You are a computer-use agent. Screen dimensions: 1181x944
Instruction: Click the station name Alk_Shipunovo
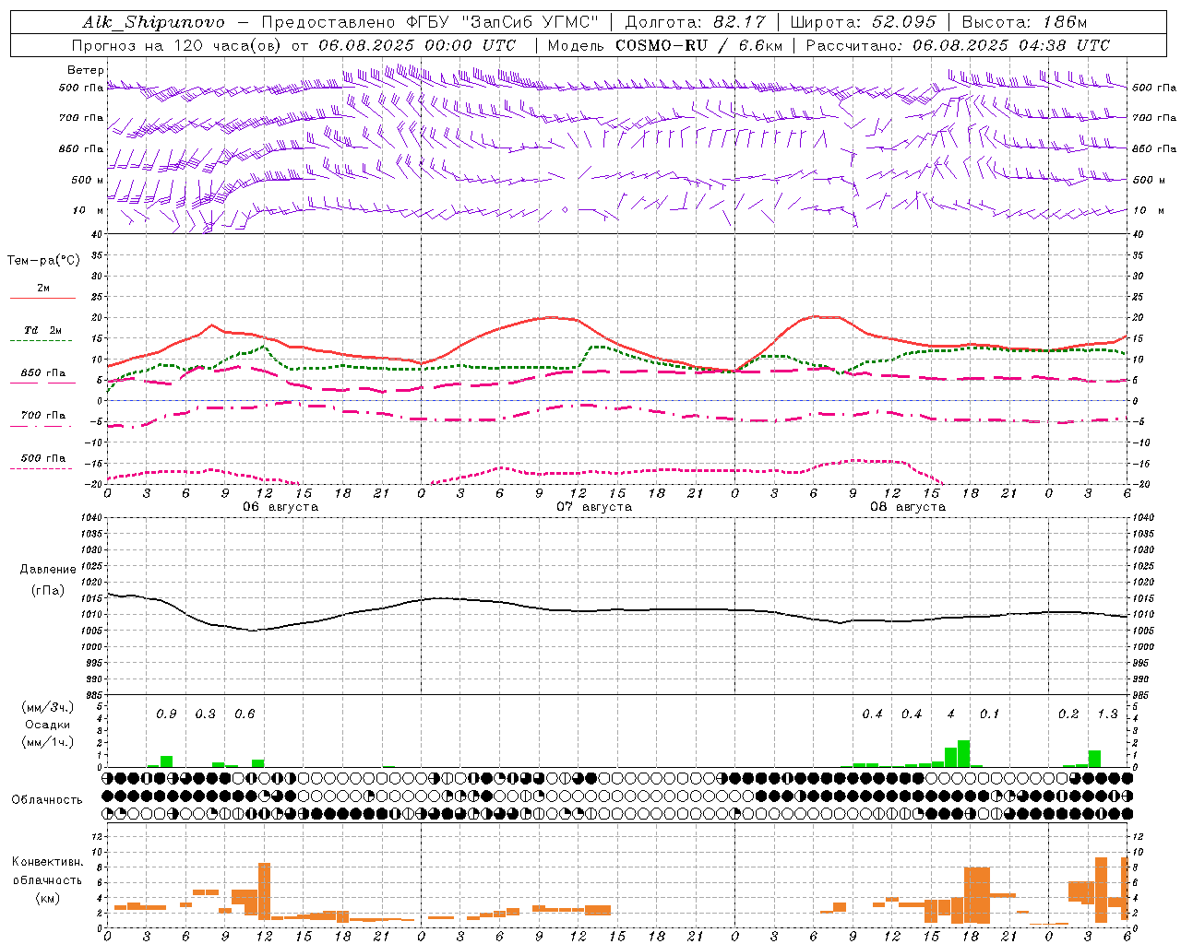click(x=153, y=22)
